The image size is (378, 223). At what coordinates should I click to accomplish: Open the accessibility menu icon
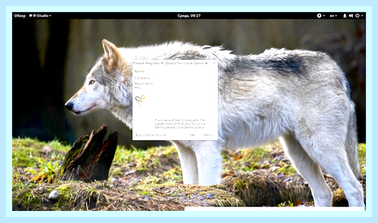coord(319,16)
